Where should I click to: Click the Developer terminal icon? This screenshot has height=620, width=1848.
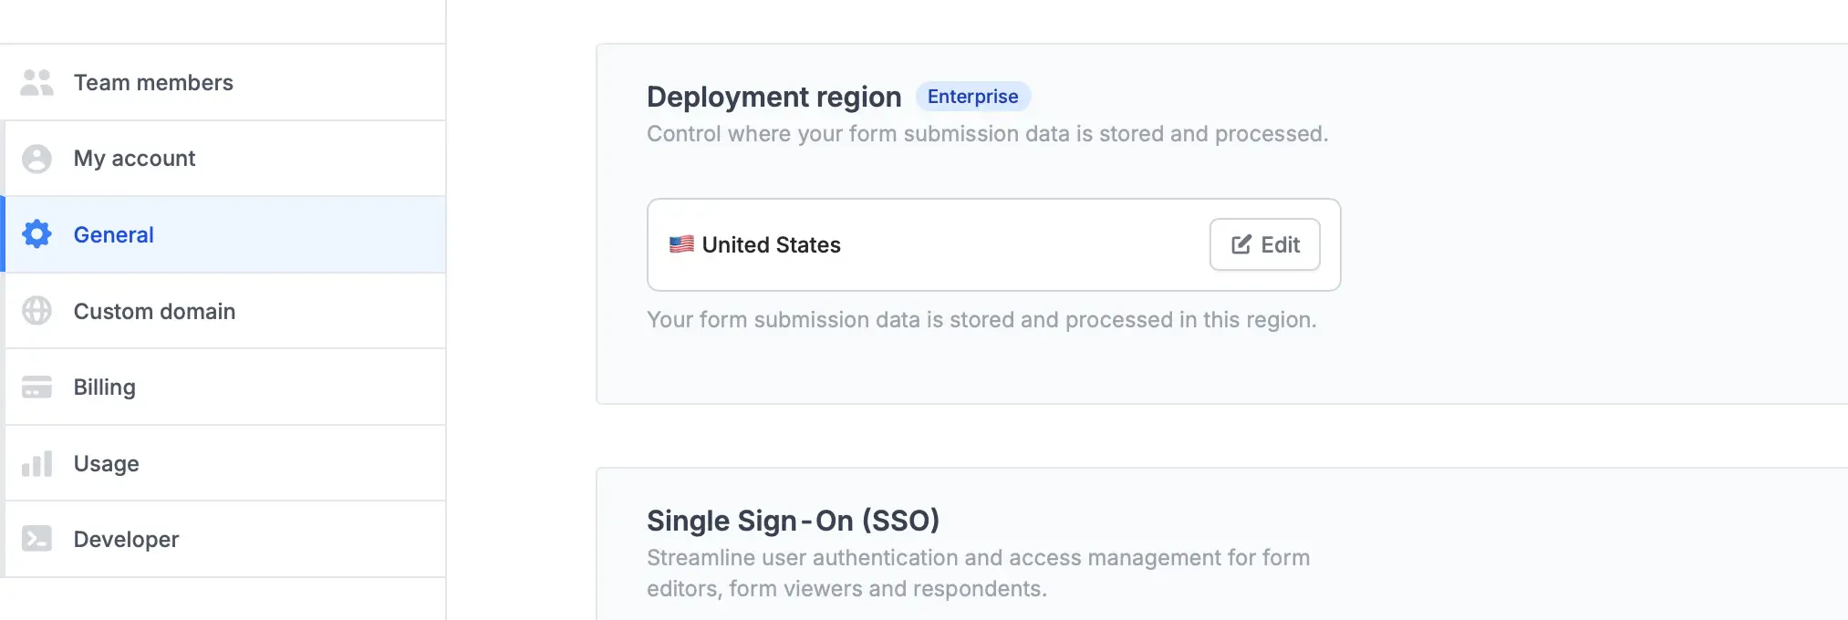(x=36, y=539)
